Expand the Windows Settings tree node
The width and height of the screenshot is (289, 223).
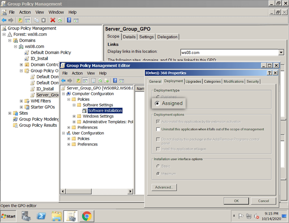[x=74, y=117]
